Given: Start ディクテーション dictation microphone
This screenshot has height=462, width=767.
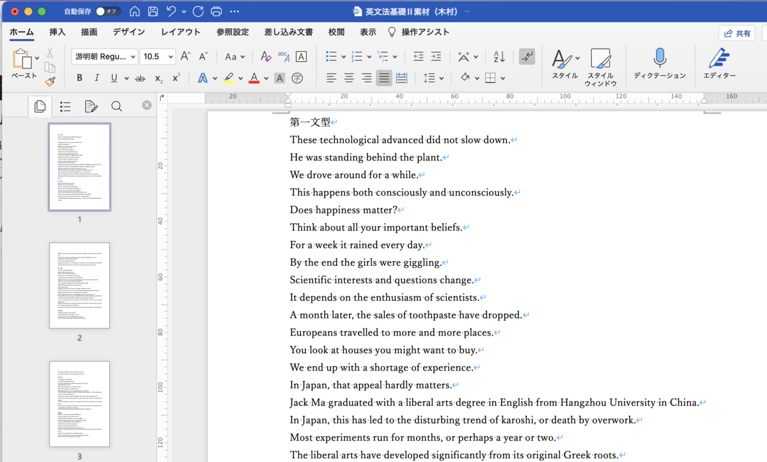Looking at the screenshot, I should (660, 64).
